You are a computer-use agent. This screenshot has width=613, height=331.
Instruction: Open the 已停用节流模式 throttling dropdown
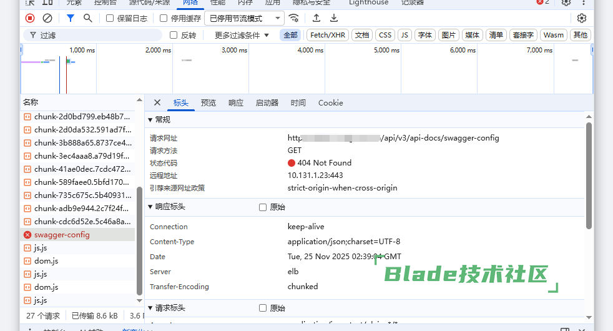pyautogui.click(x=244, y=19)
